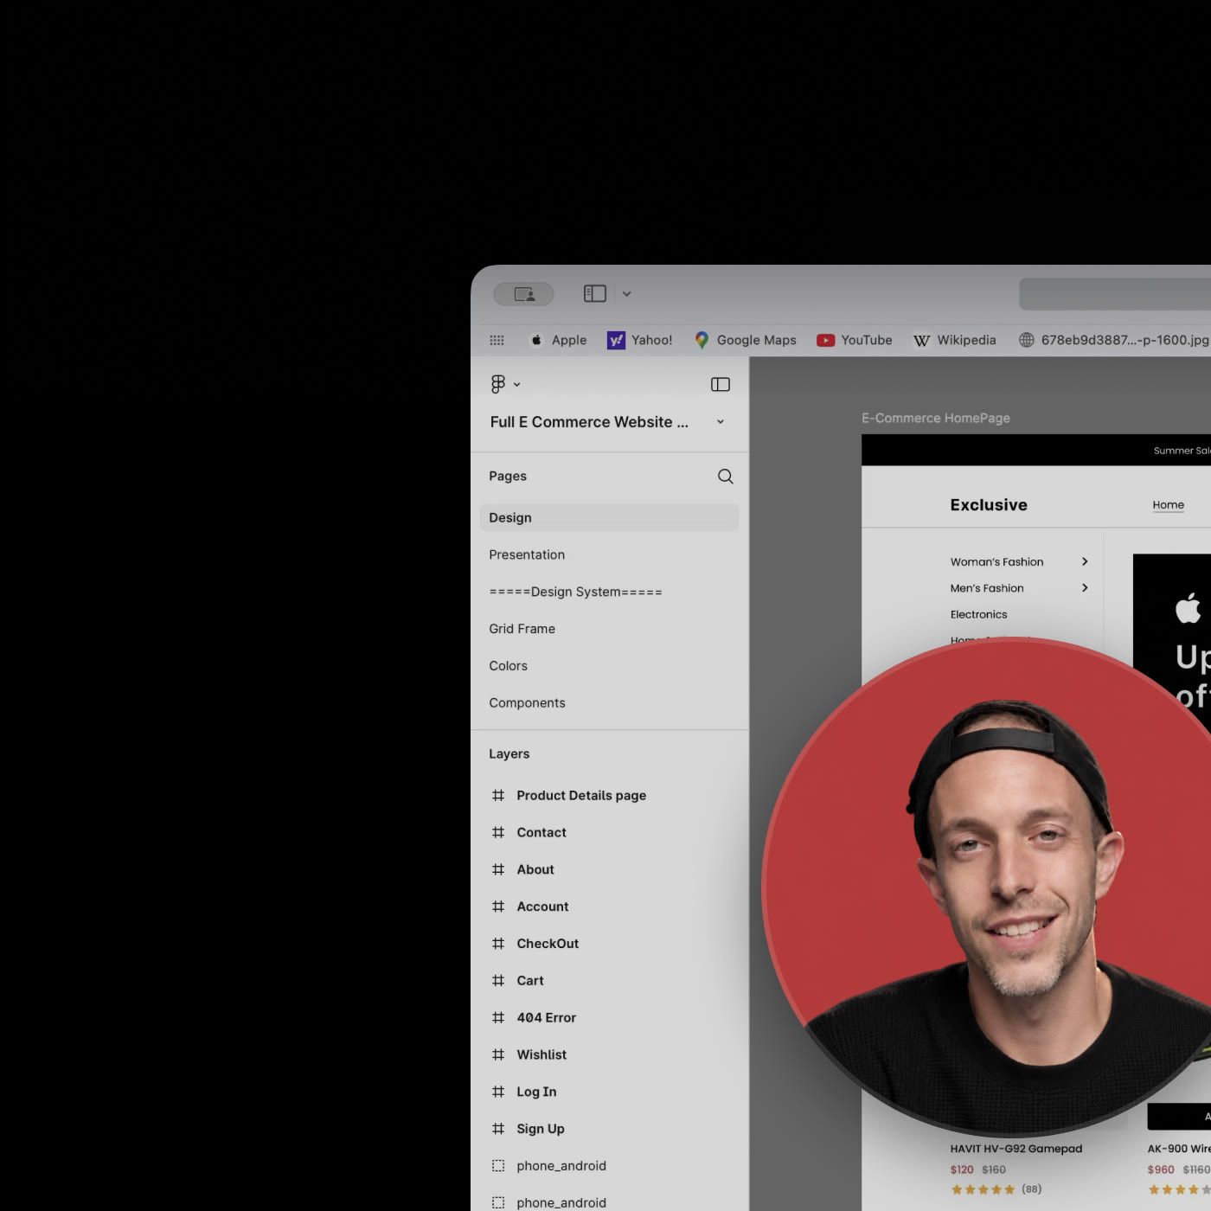Viewport: 1211px width, 1211px height.
Task: Click the frame icon beside Sign Up
Action: [498, 1129]
